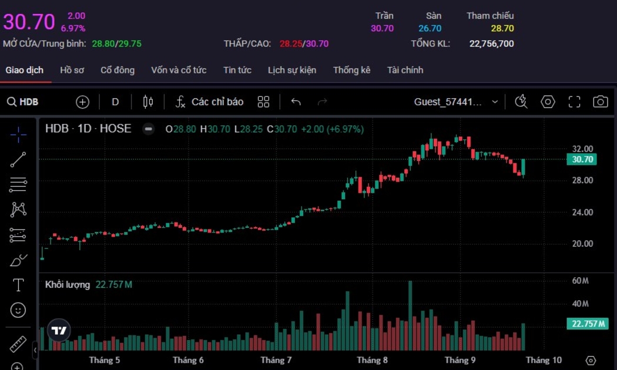This screenshot has width=617, height=370.
Task: Select the ruler measure tool
Action: pos(18,344)
